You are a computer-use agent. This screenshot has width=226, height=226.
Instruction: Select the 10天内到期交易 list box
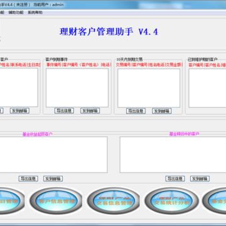(149, 88)
